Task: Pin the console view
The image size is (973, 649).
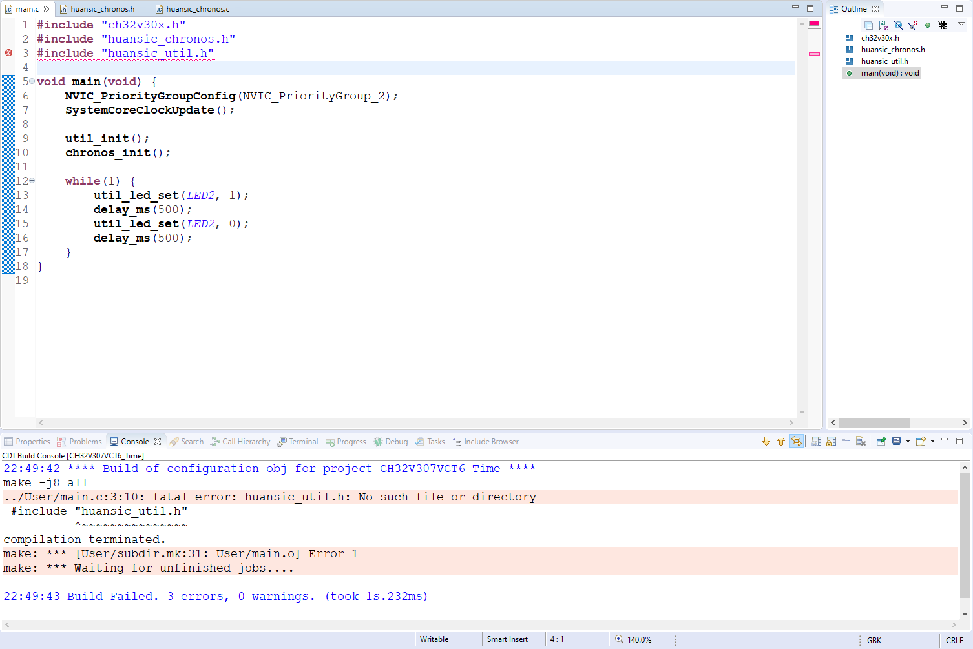Action: coord(881,441)
